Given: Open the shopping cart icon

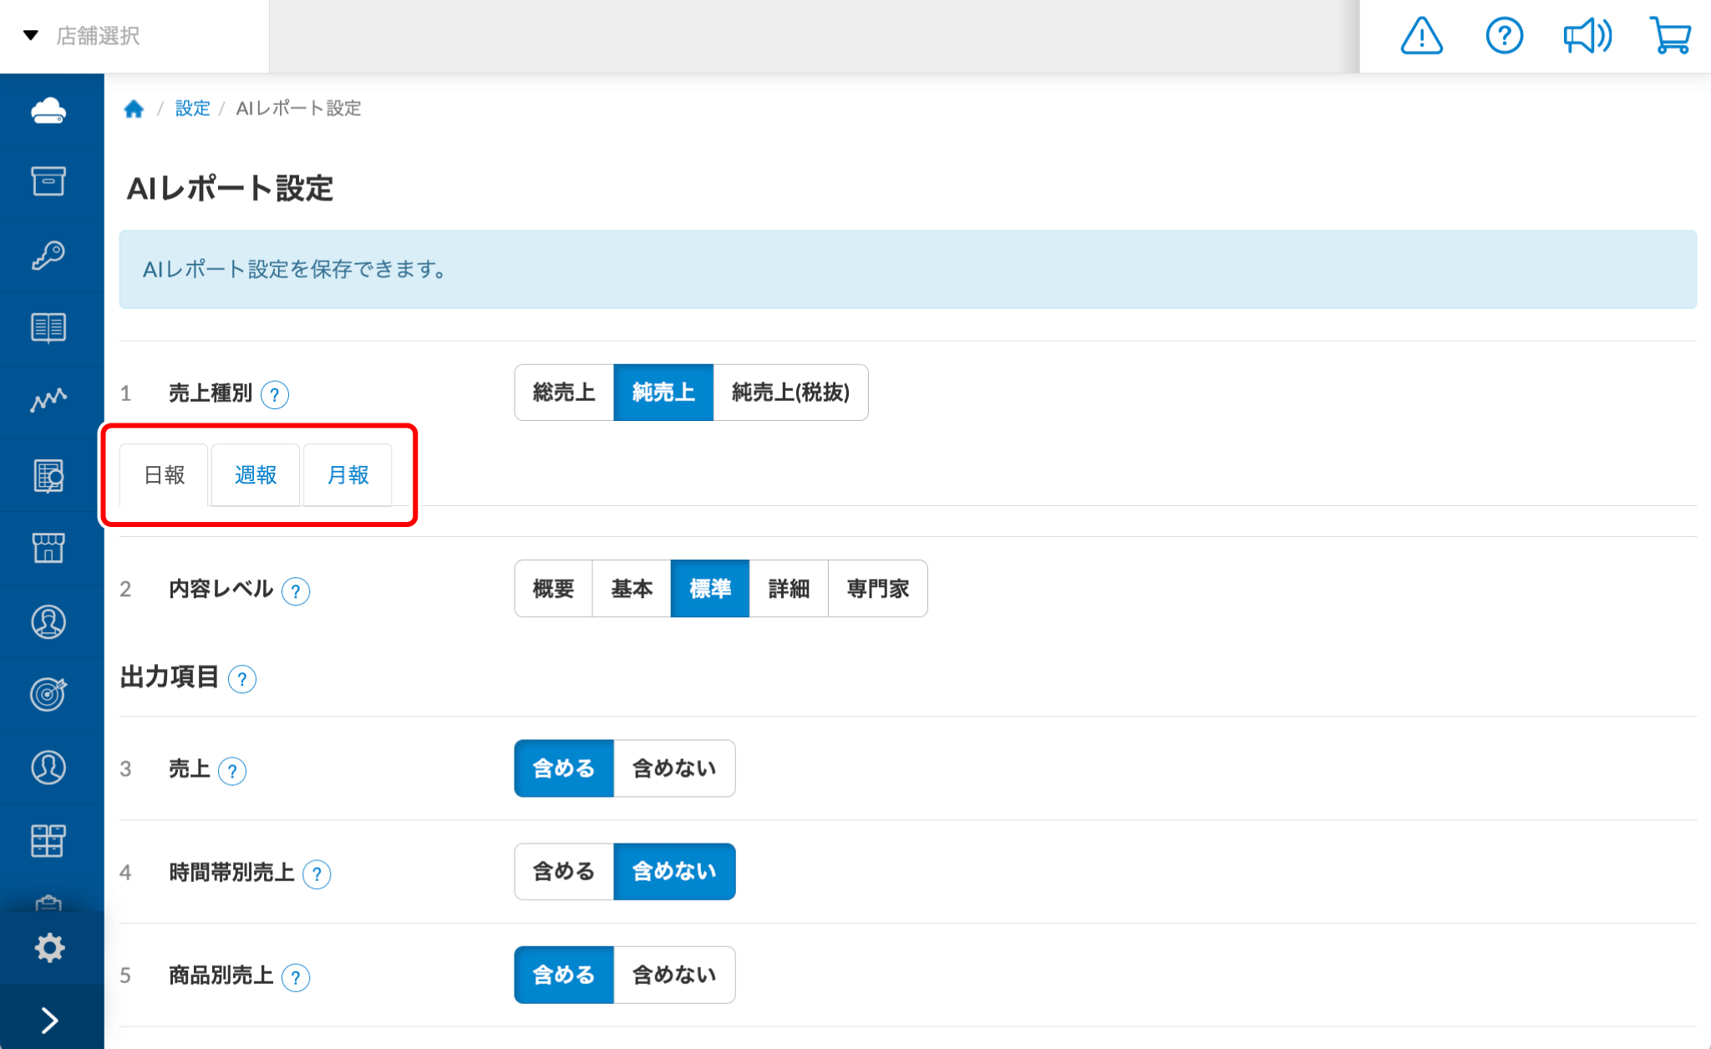Looking at the screenshot, I should tap(1670, 36).
